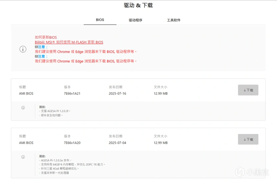Click the 驱动 & 下载 page heading
This screenshot has width=277, height=182.
coord(138,5)
